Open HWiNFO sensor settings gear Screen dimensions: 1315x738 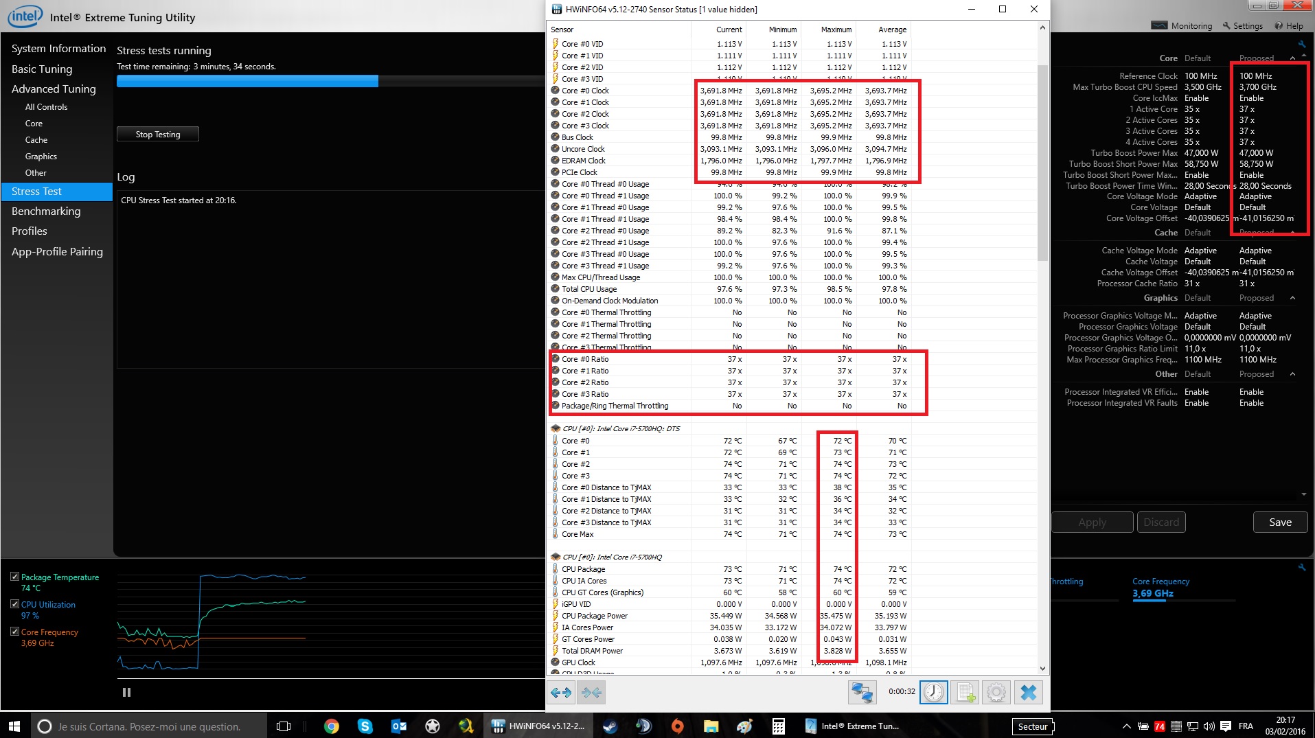996,692
